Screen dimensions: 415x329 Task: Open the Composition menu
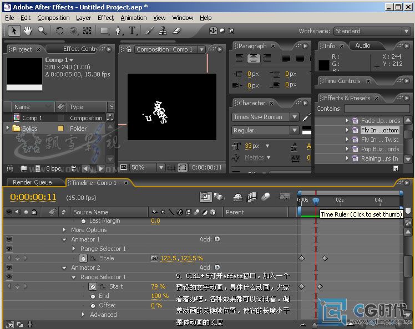[x=53, y=18]
